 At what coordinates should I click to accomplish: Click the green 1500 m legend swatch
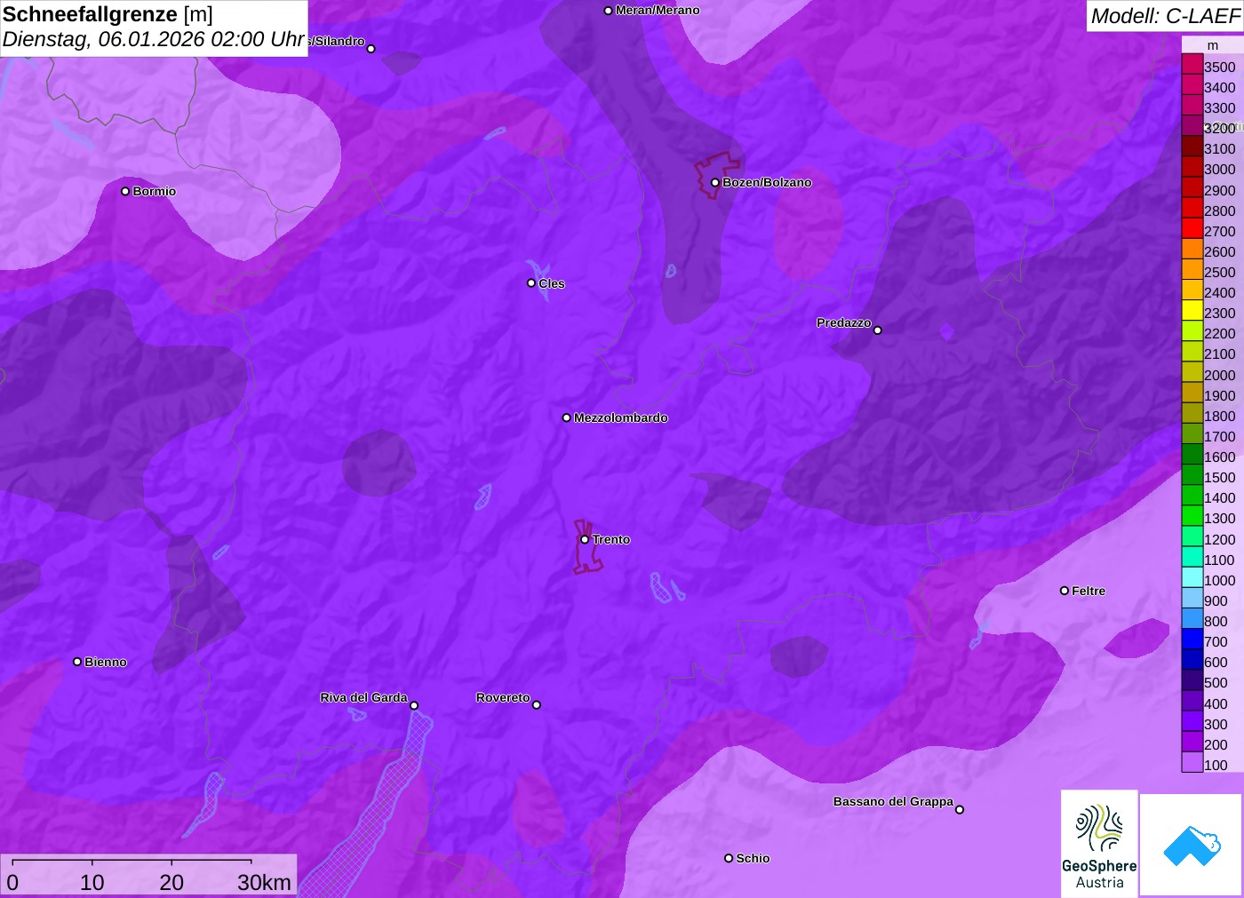coord(1192,474)
